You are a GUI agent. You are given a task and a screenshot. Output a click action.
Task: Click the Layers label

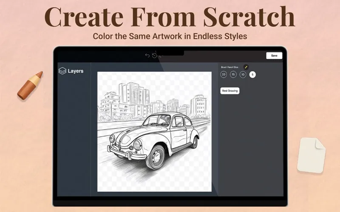pyautogui.click(x=76, y=71)
